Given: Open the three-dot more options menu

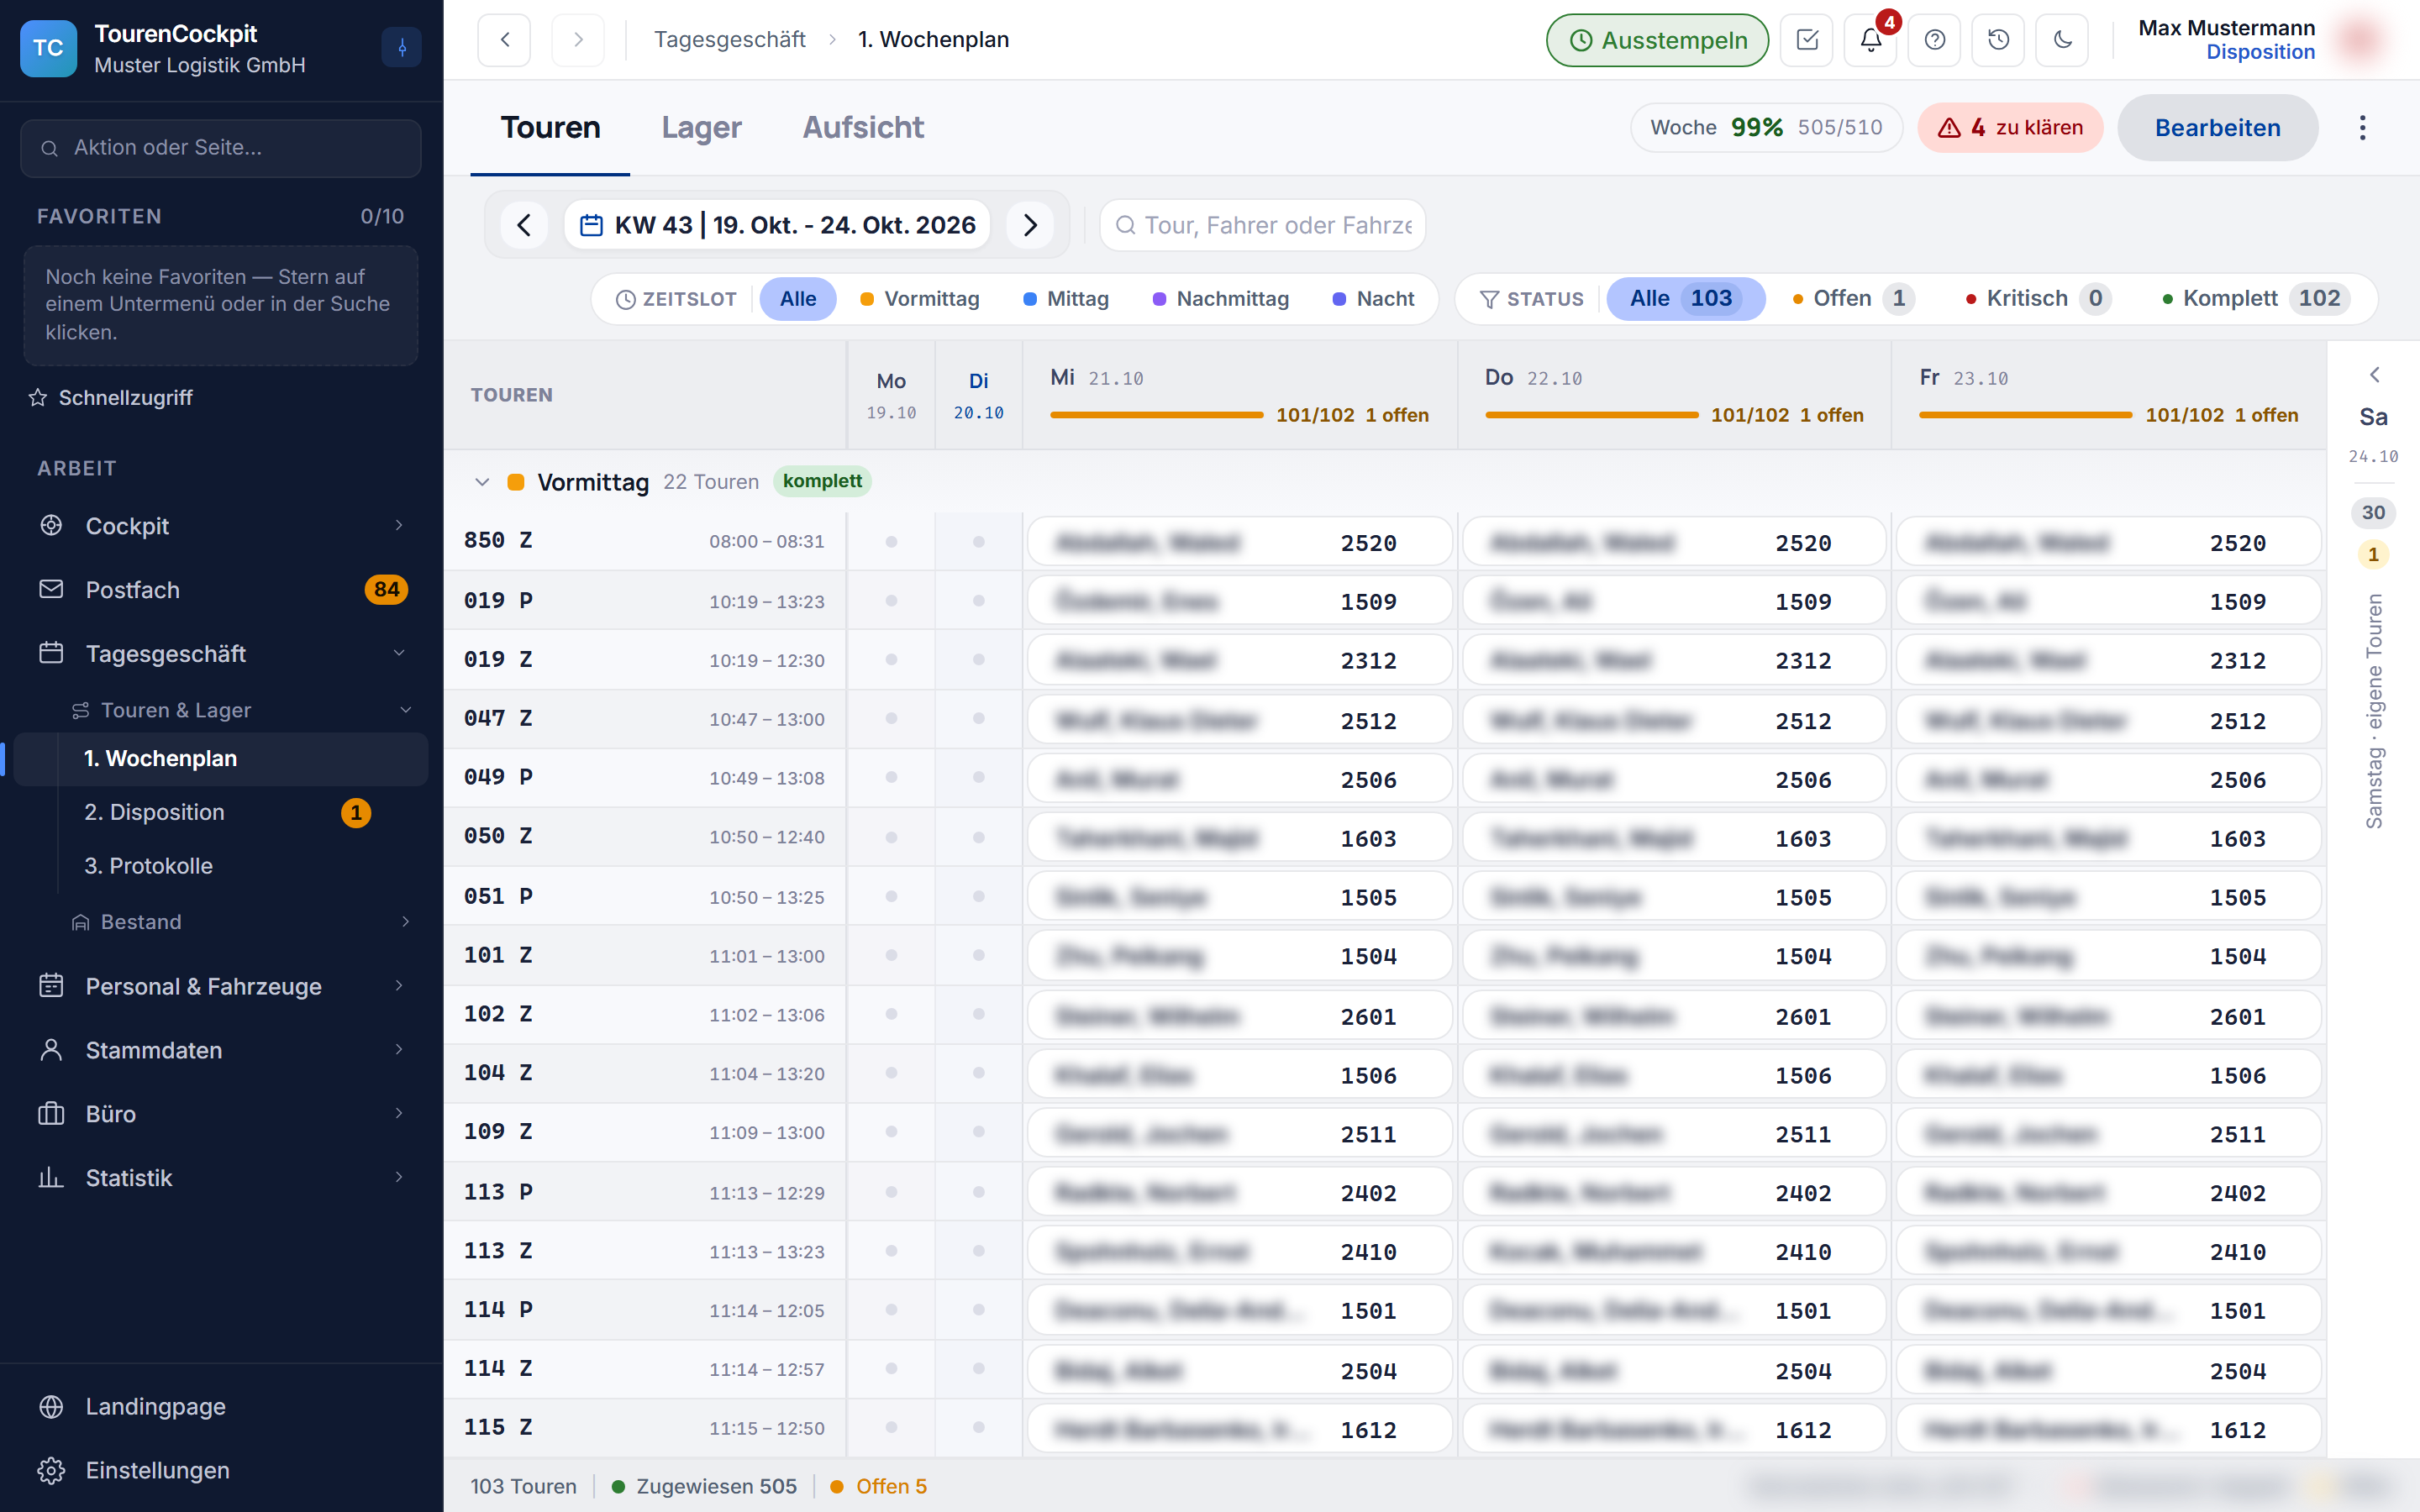Looking at the screenshot, I should click(x=2363, y=128).
